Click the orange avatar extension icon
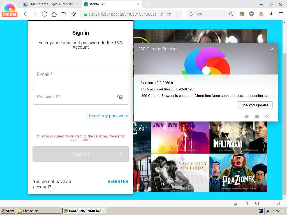This screenshot has height=215, width=287. click(x=261, y=14)
